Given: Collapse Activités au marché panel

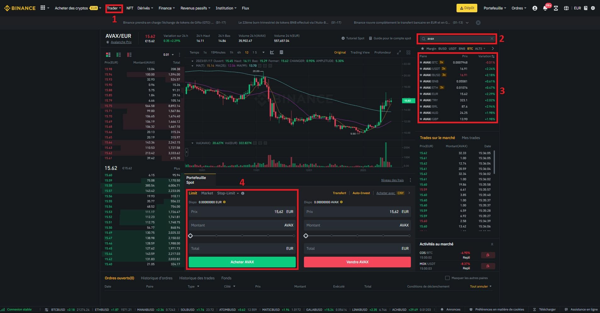Looking at the screenshot, I should (x=492, y=244).
